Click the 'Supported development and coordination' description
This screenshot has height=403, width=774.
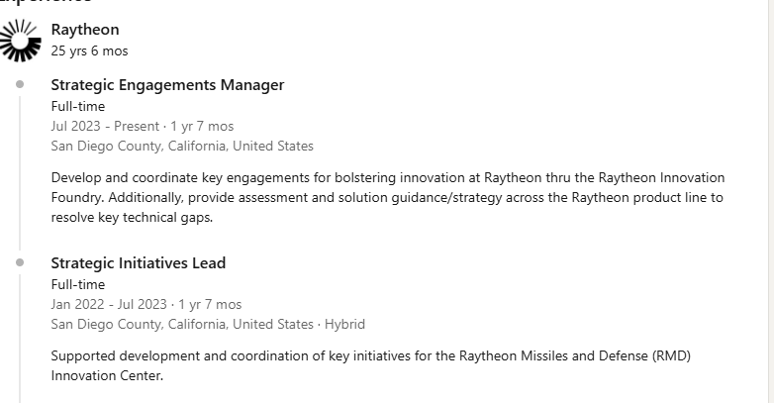[x=371, y=366]
